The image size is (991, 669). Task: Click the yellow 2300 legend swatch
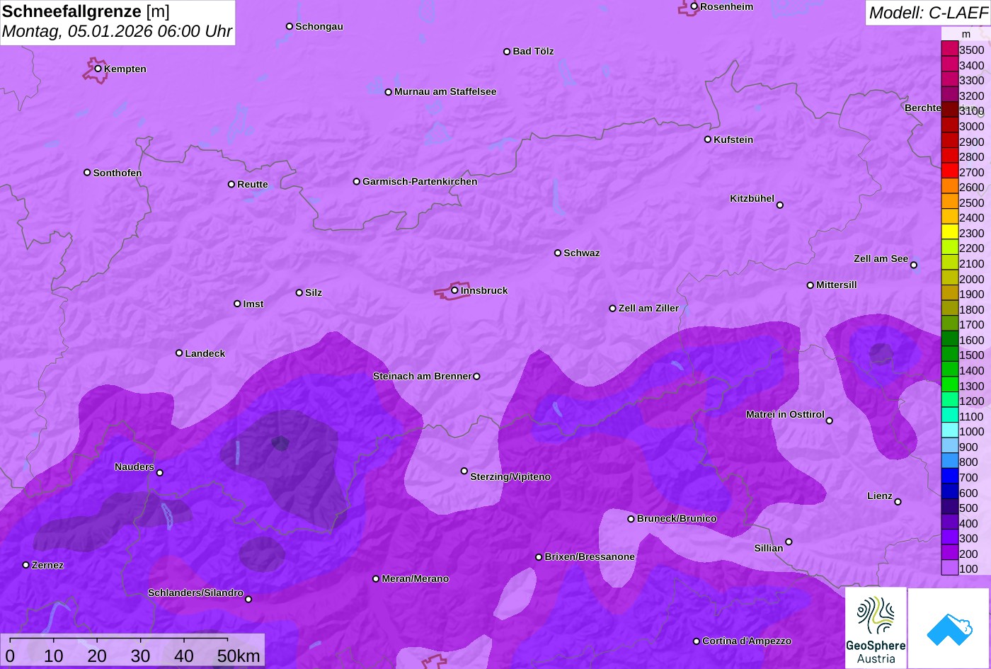click(x=949, y=233)
